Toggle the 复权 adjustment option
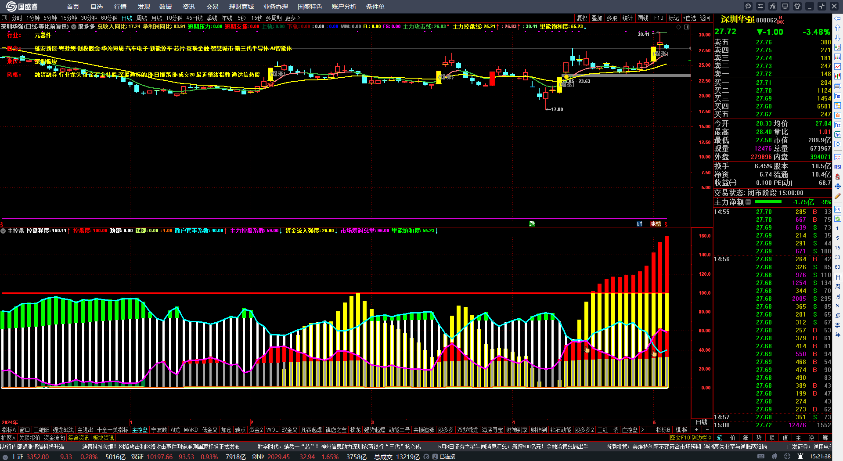843x461 pixels. (x=582, y=18)
